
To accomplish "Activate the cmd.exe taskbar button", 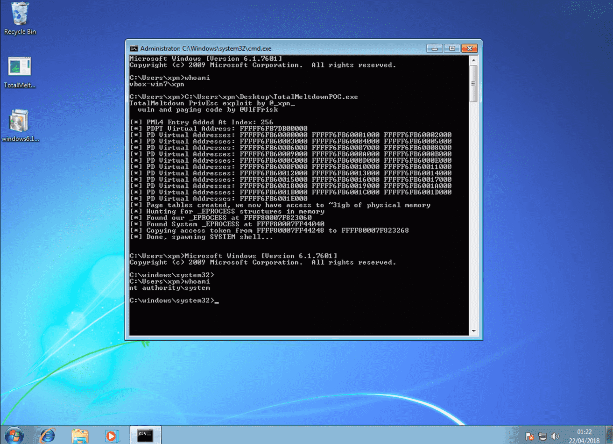I will [145, 435].
